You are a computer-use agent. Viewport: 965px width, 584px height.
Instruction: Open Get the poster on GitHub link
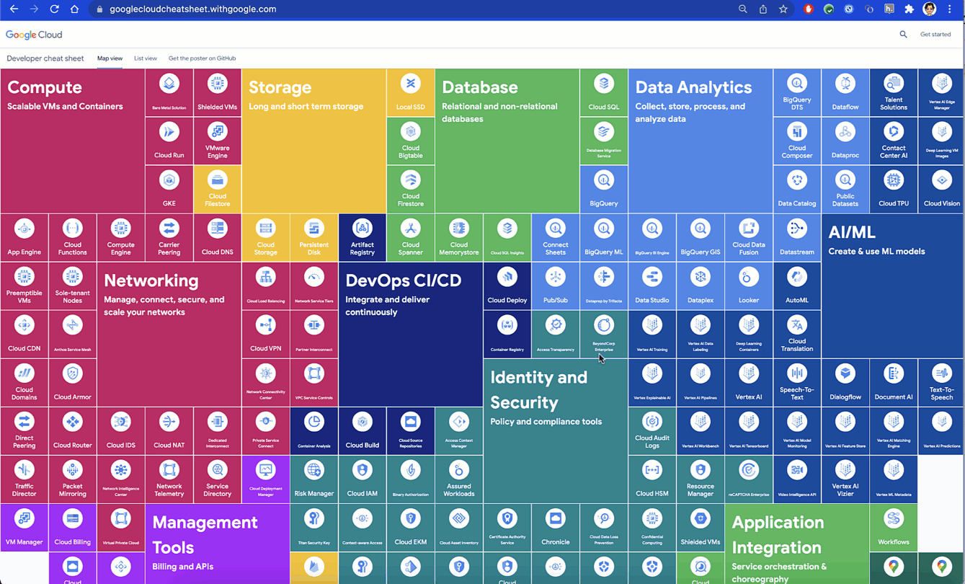click(202, 58)
